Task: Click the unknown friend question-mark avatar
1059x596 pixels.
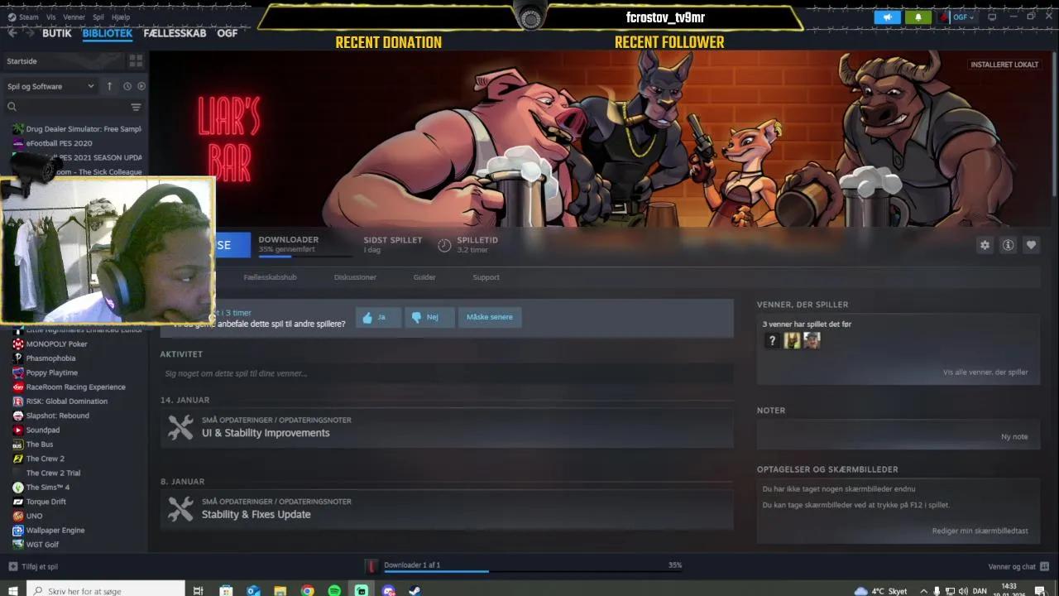Action: tap(772, 340)
